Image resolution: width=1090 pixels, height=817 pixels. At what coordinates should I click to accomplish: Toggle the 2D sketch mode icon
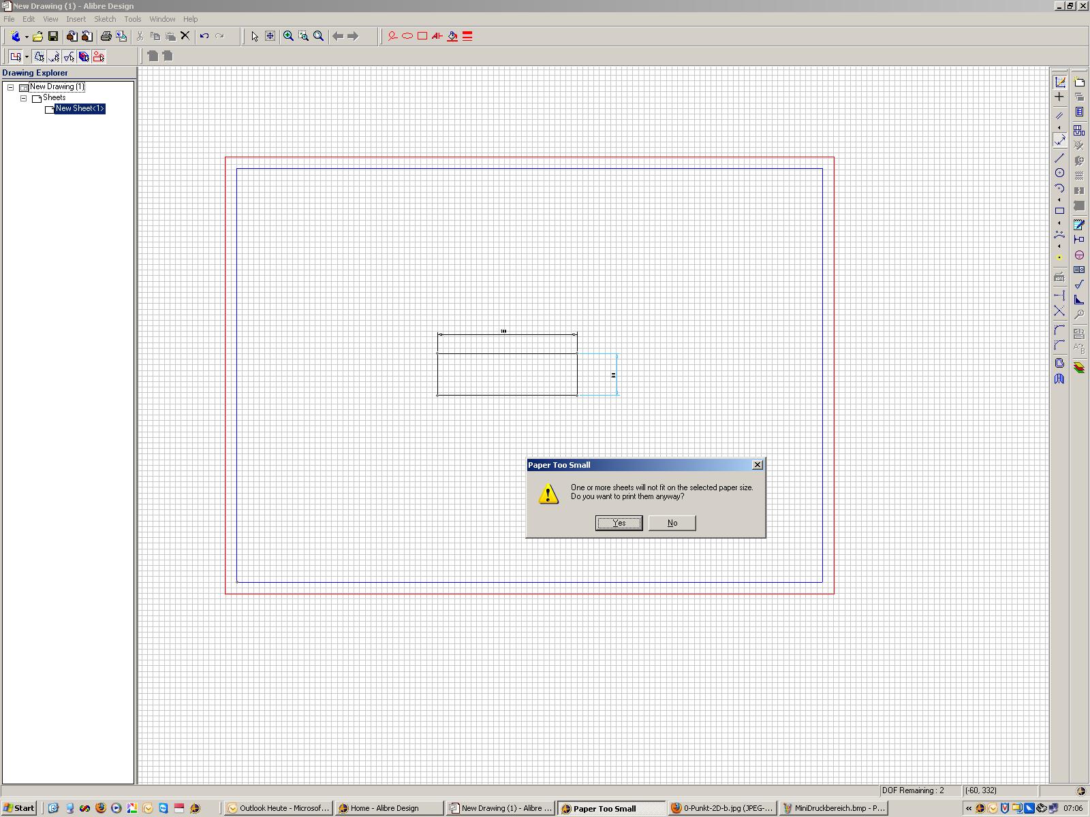pos(1059,82)
